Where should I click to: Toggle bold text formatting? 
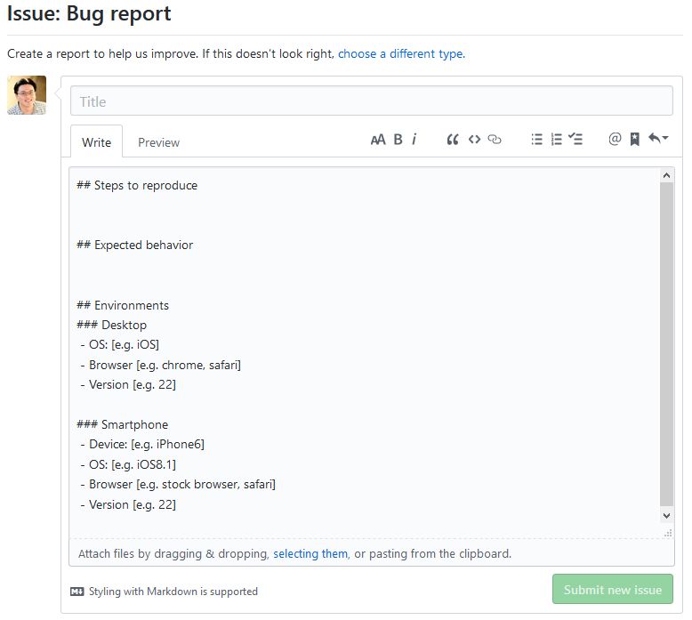point(398,140)
